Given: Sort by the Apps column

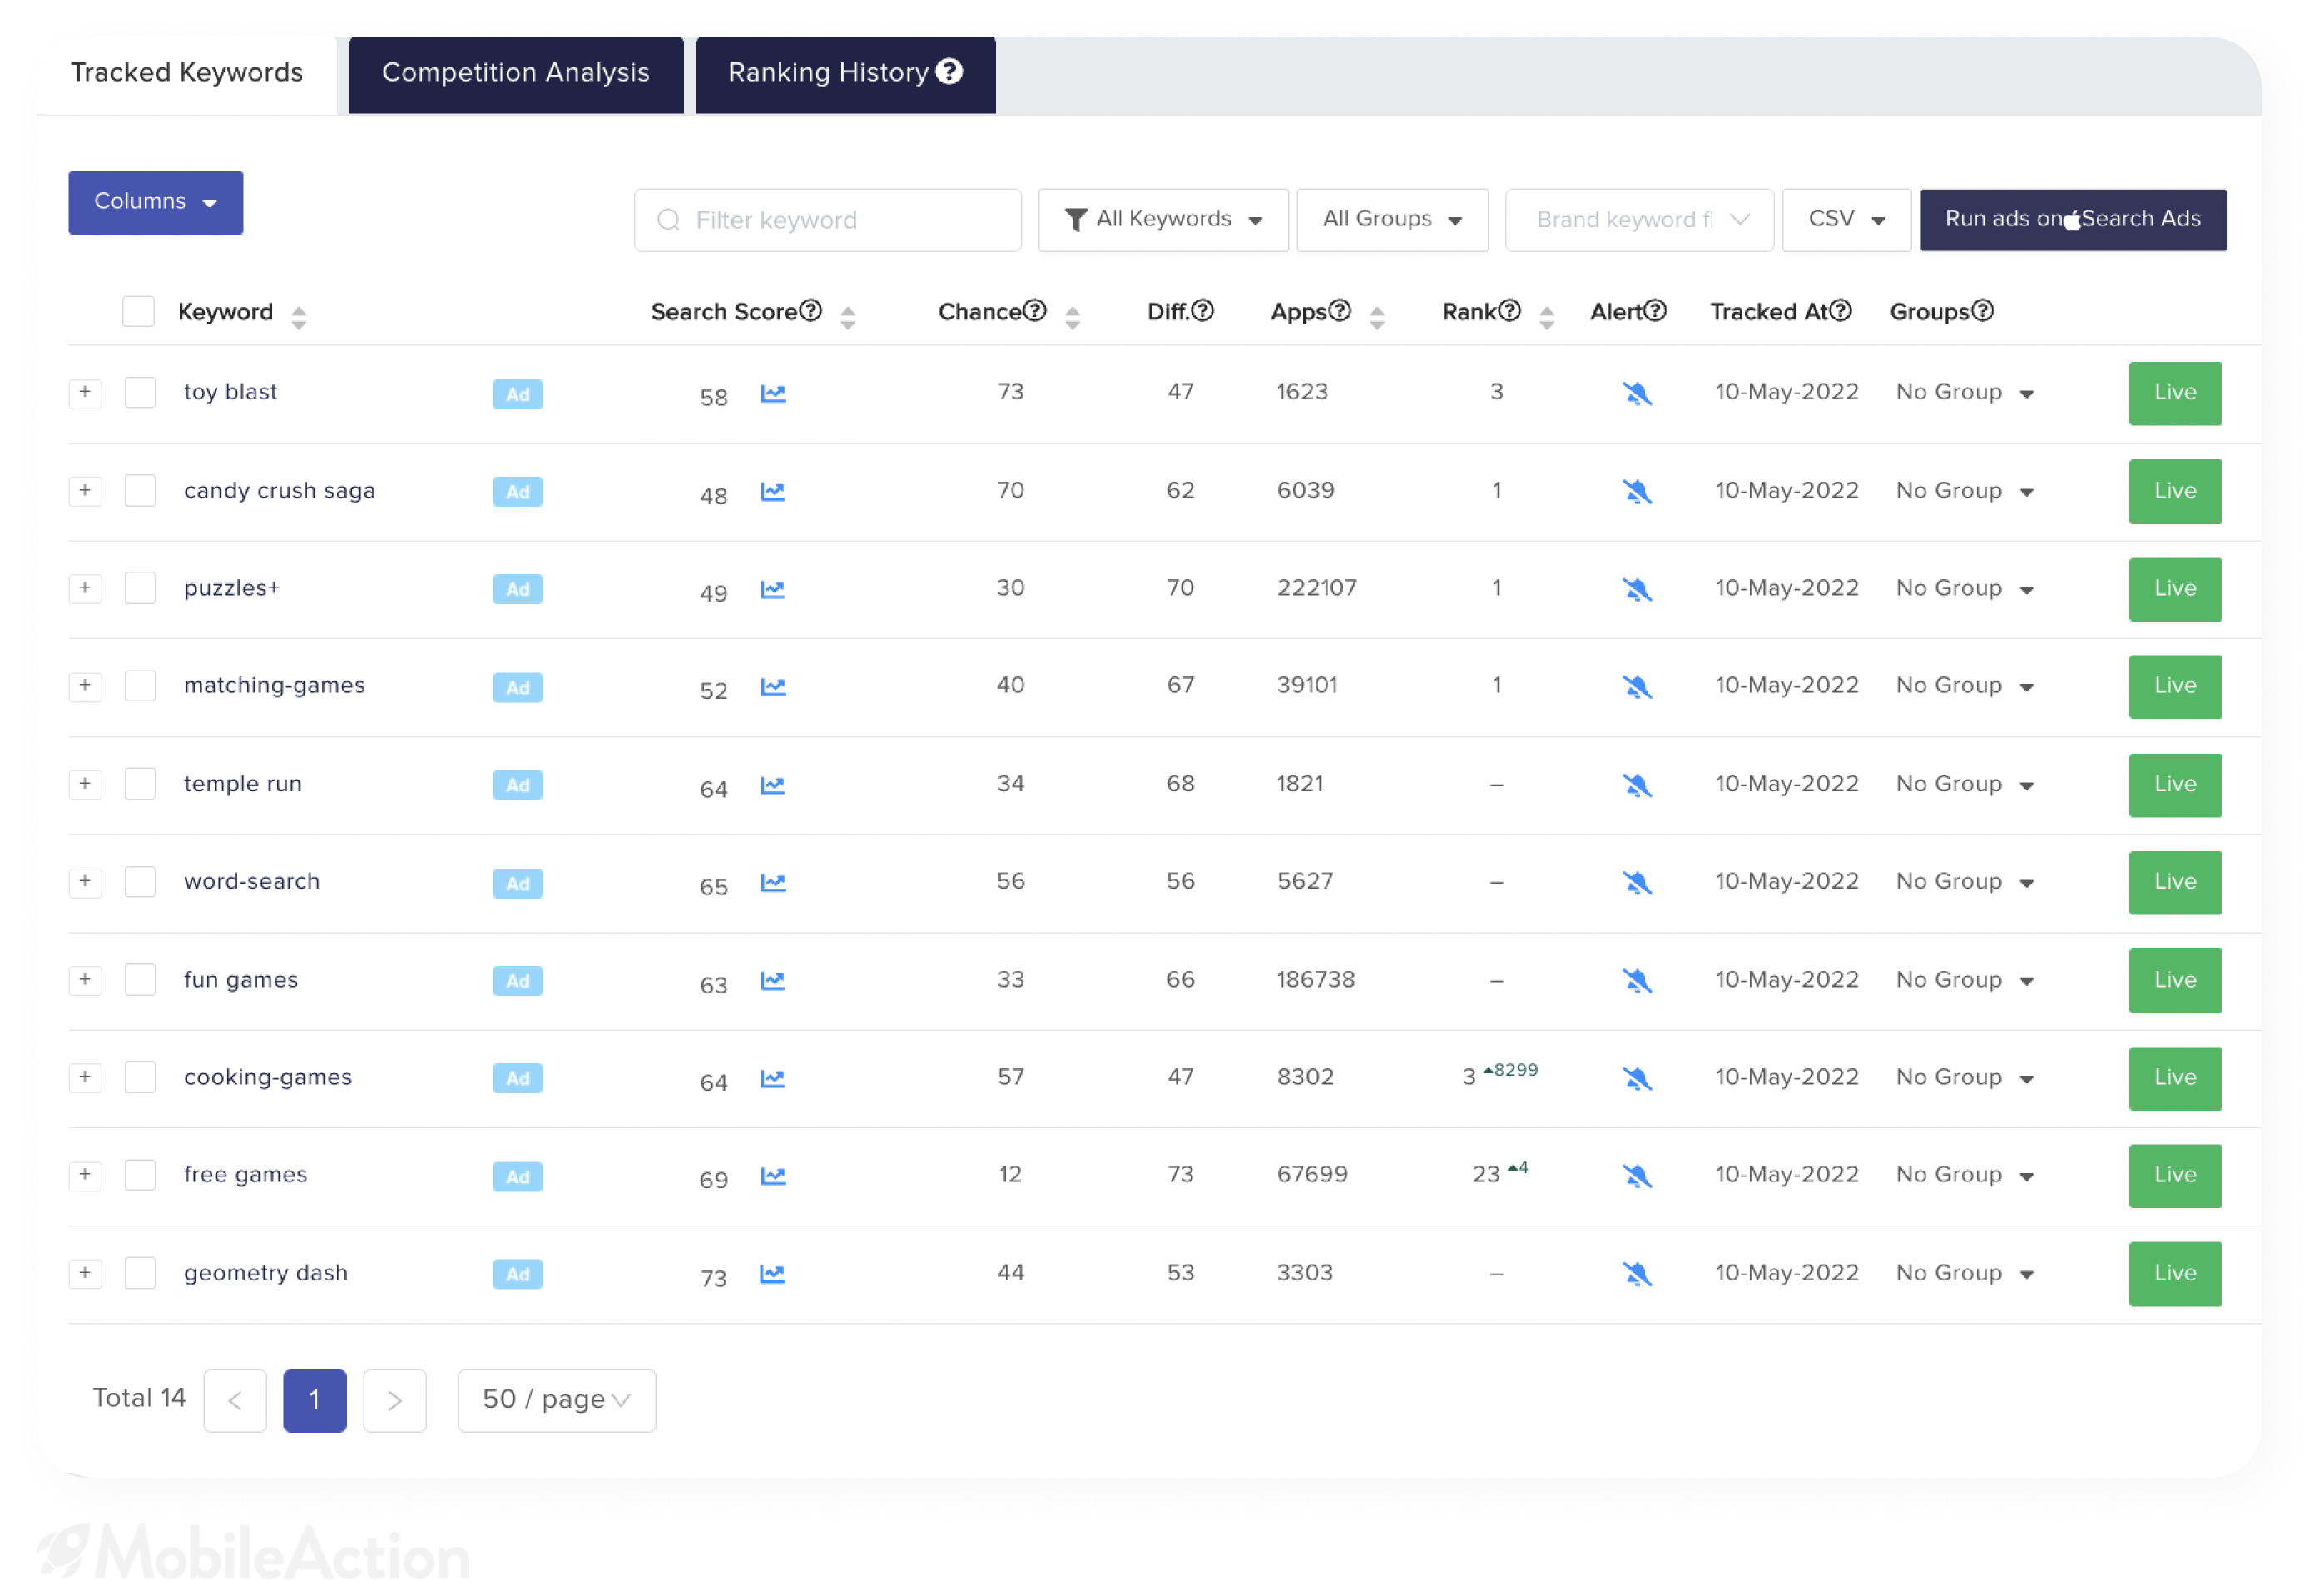Looking at the screenshot, I should tap(1377, 318).
